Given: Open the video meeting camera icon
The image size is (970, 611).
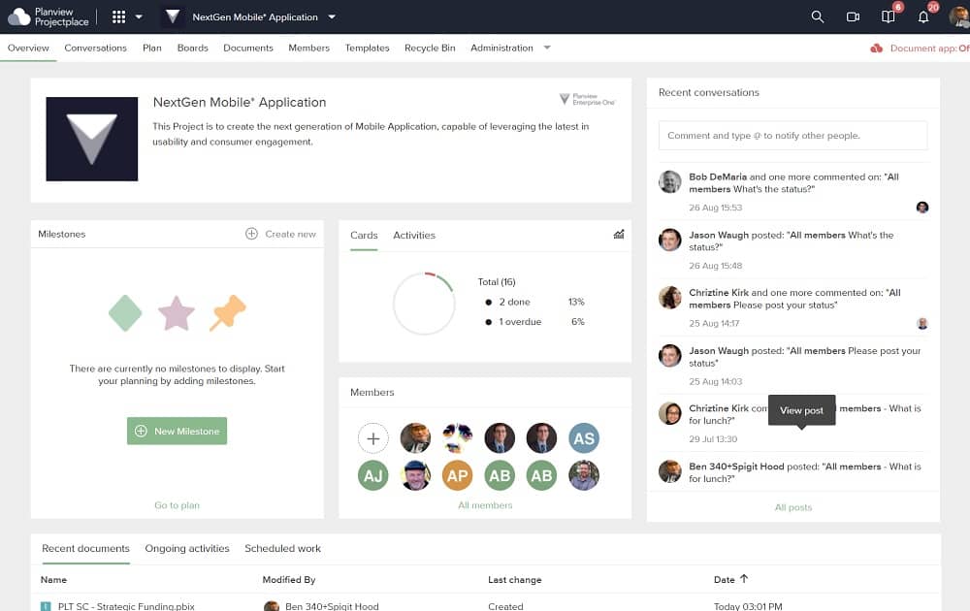Looking at the screenshot, I should tap(853, 16).
